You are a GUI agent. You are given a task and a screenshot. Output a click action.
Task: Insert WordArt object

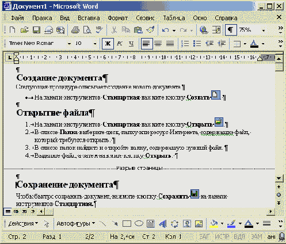click(163, 224)
